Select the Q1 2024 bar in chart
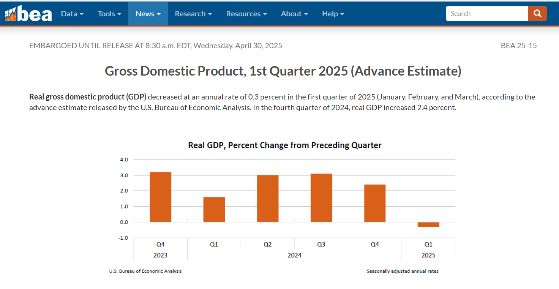 214,209
